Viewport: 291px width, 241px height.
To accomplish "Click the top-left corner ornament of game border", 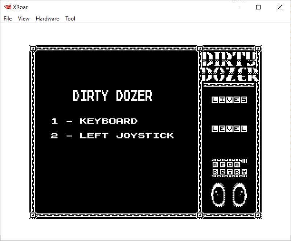I will [x=33, y=48].
